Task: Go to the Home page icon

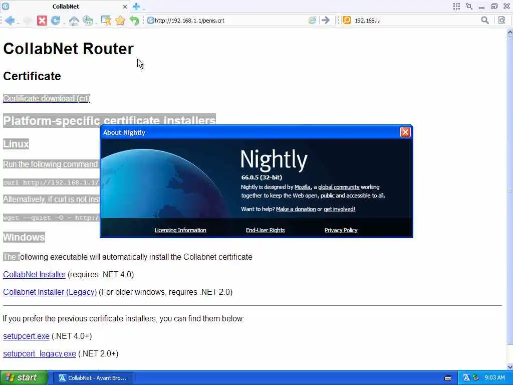Action: [74, 21]
